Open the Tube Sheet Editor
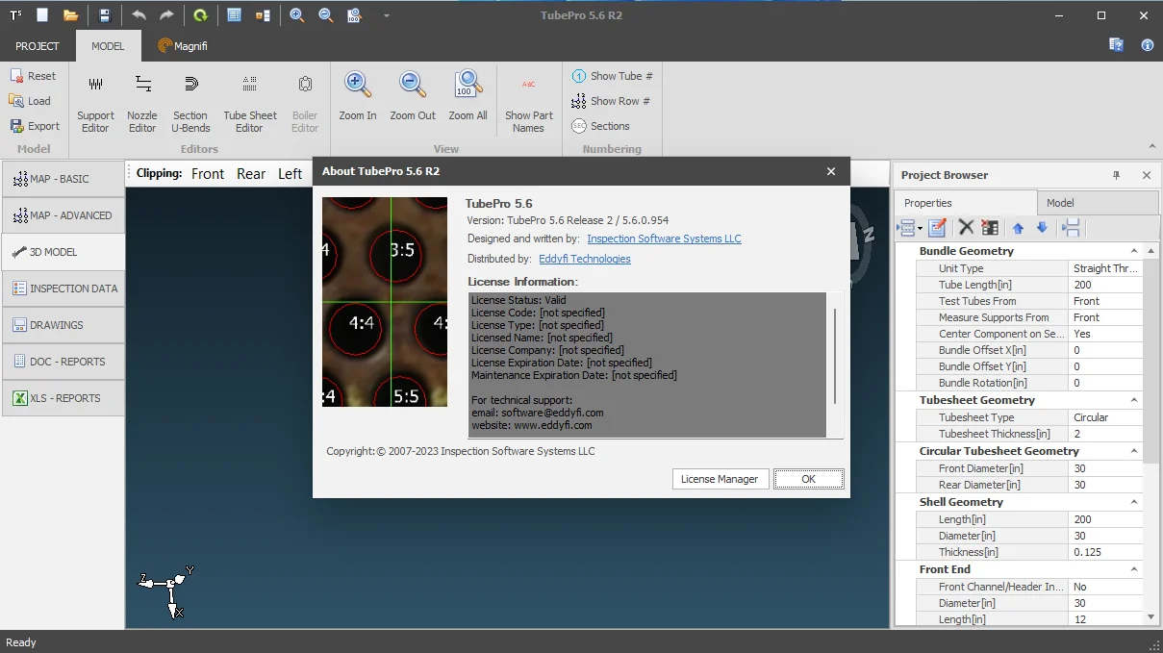 point(249,103)
